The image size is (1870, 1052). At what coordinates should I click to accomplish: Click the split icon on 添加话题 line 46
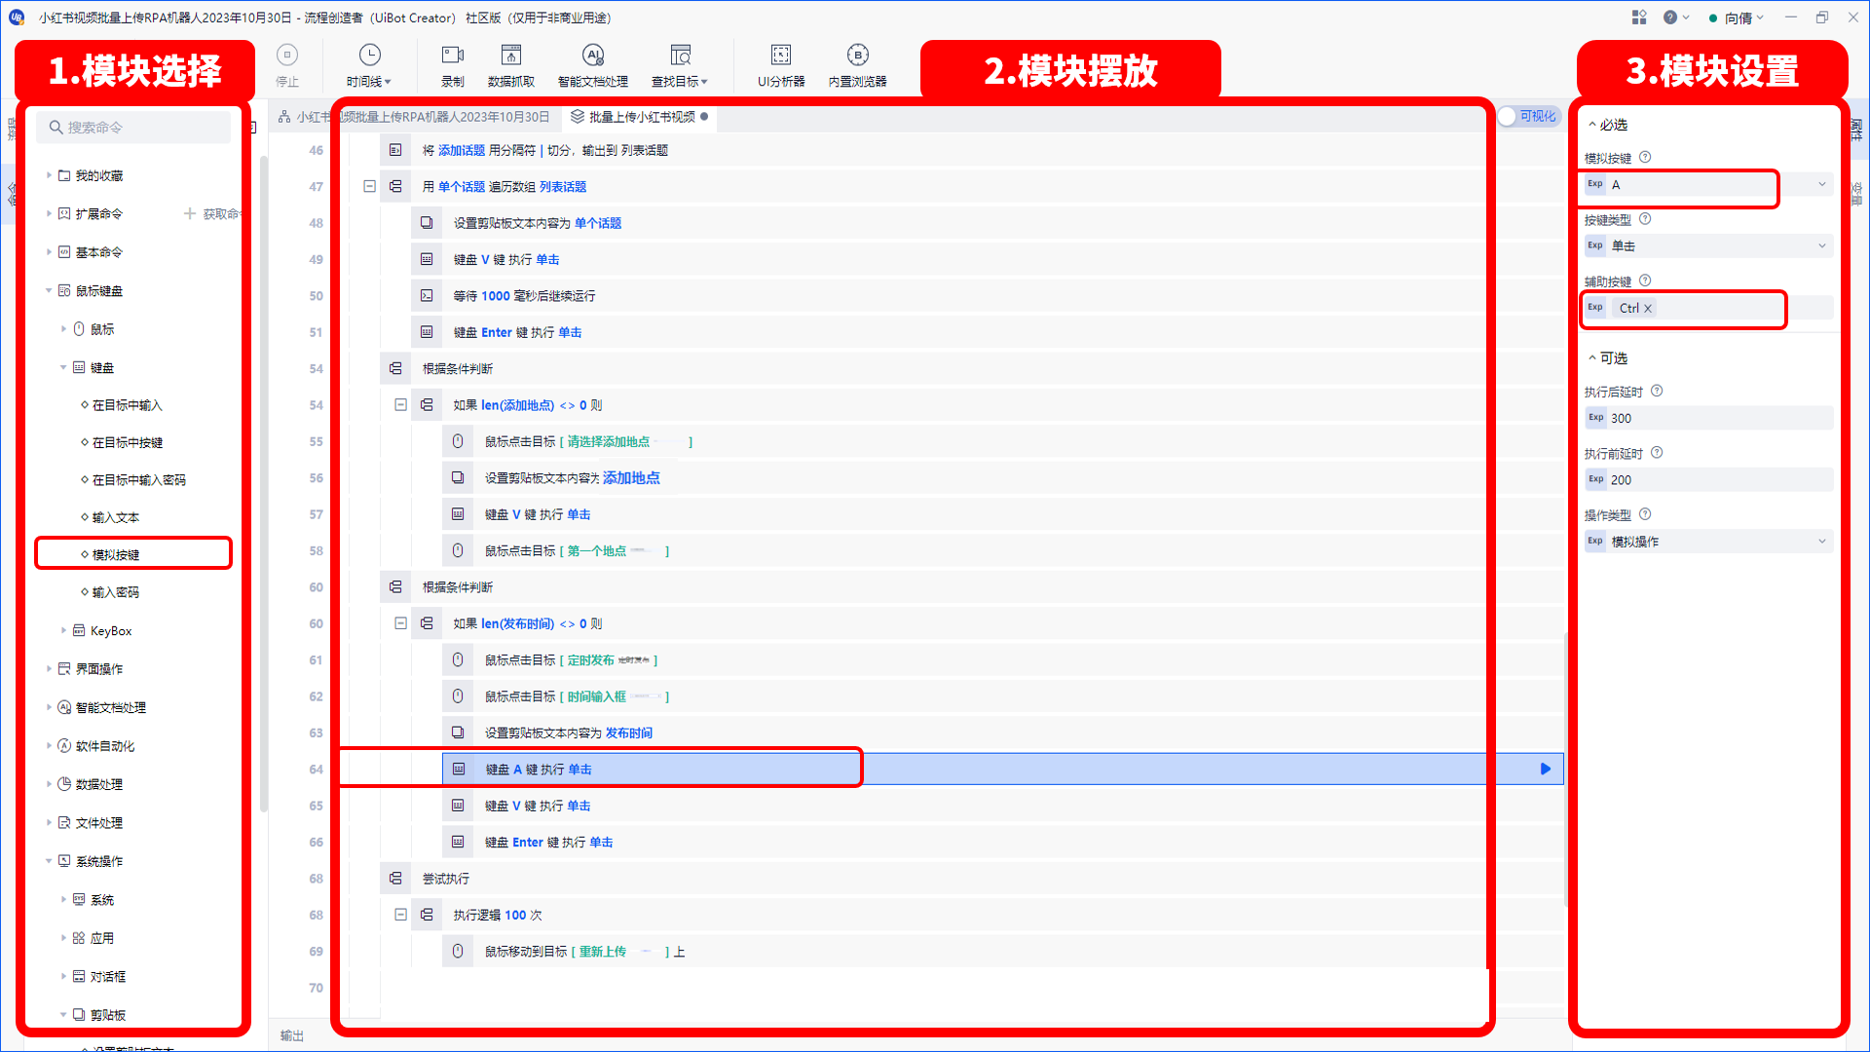[x=395, y=150]
